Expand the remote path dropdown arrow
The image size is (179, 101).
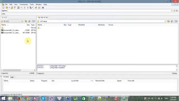165,21
